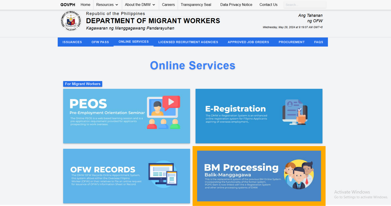
Task: Click the Department of Migrant Workers seal logo
Action: pos(71,21)
